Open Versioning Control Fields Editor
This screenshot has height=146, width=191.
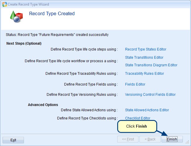(x=150, y=95)
